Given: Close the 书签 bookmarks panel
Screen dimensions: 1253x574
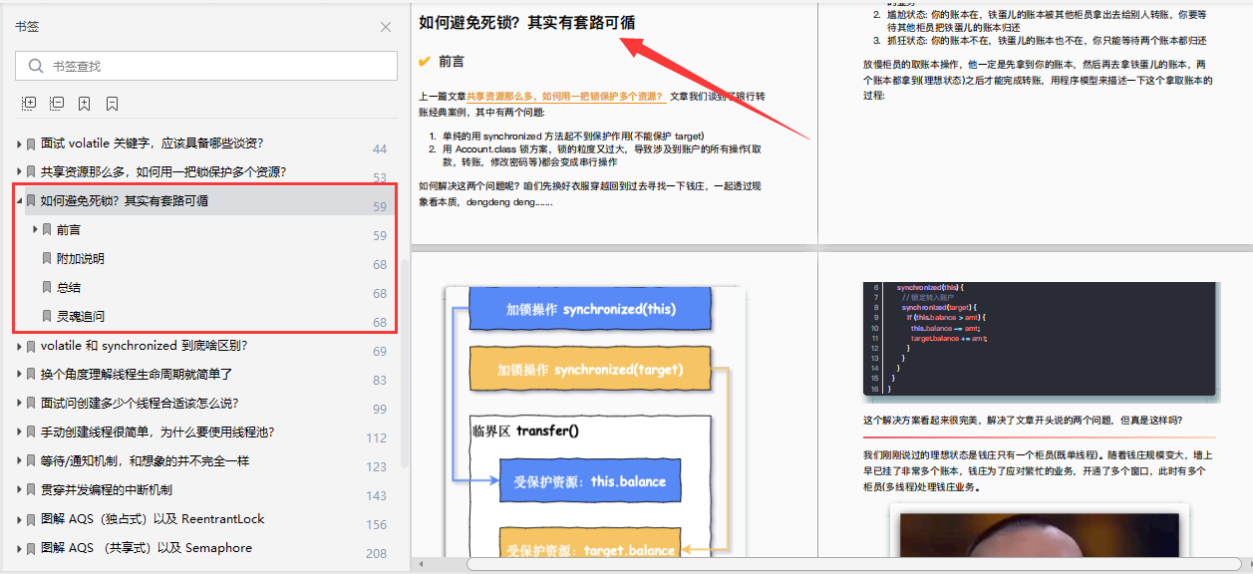Looking at the screenshot, I should click(386, 27).
